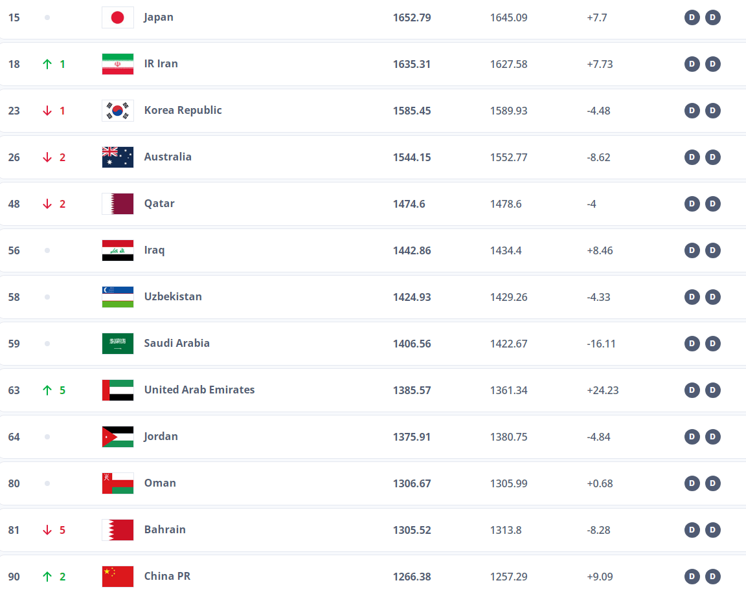Click green up arrow in UAE row
The height and width of the screenshot is (596, 746).
tap(47, 390)
